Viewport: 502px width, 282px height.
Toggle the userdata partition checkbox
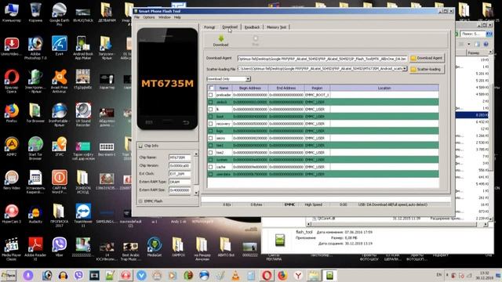pyautogui.click(x=210, y=174)
